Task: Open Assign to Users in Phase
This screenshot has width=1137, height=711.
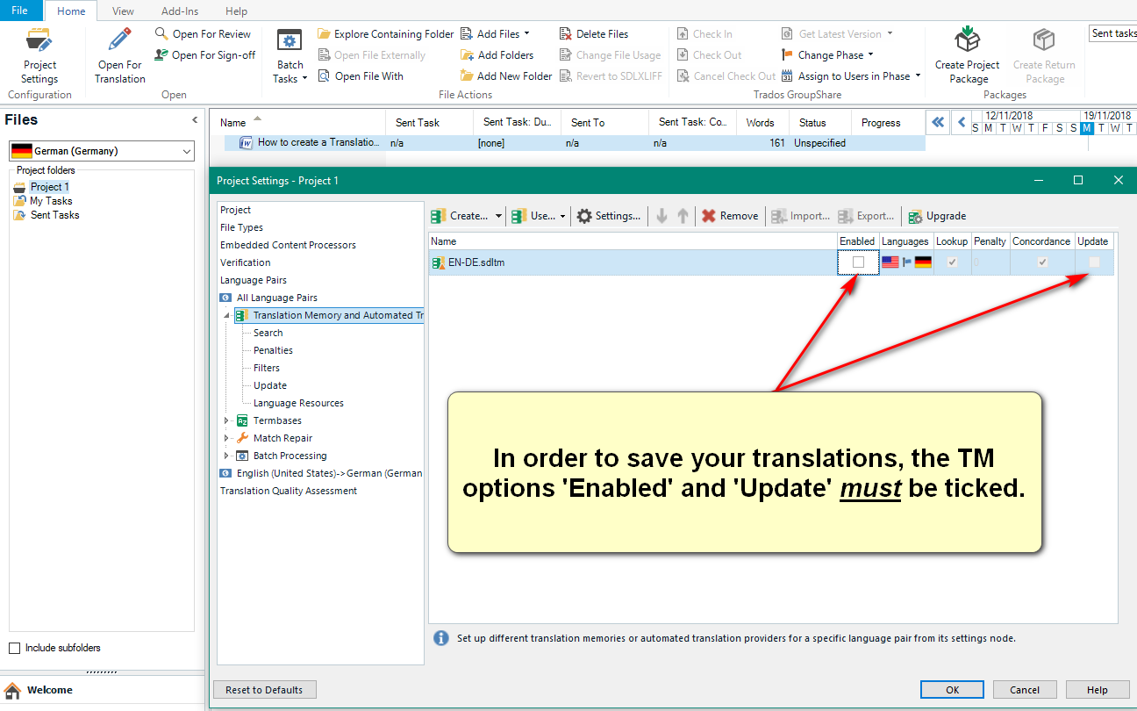Action: (x=851, y=76)
